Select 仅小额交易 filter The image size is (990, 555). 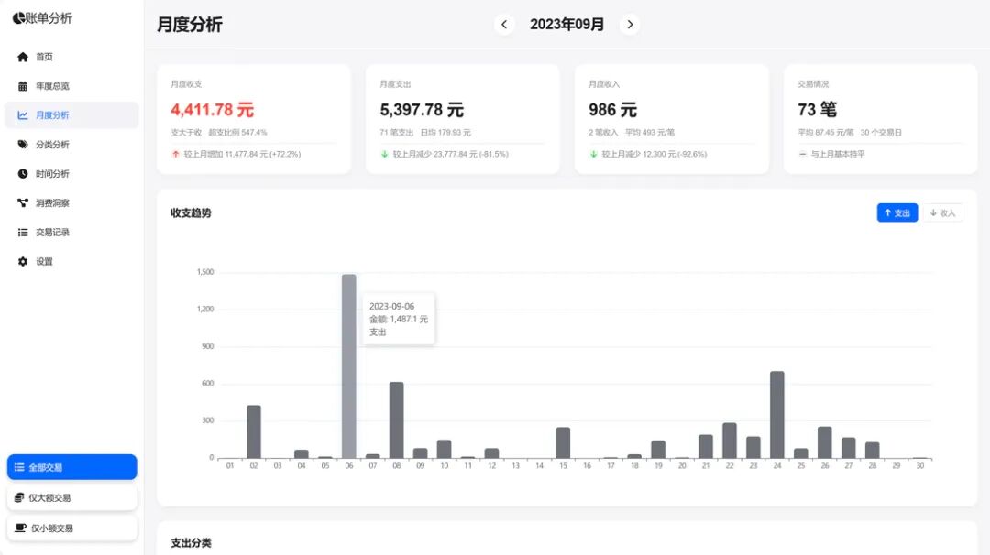72,528
